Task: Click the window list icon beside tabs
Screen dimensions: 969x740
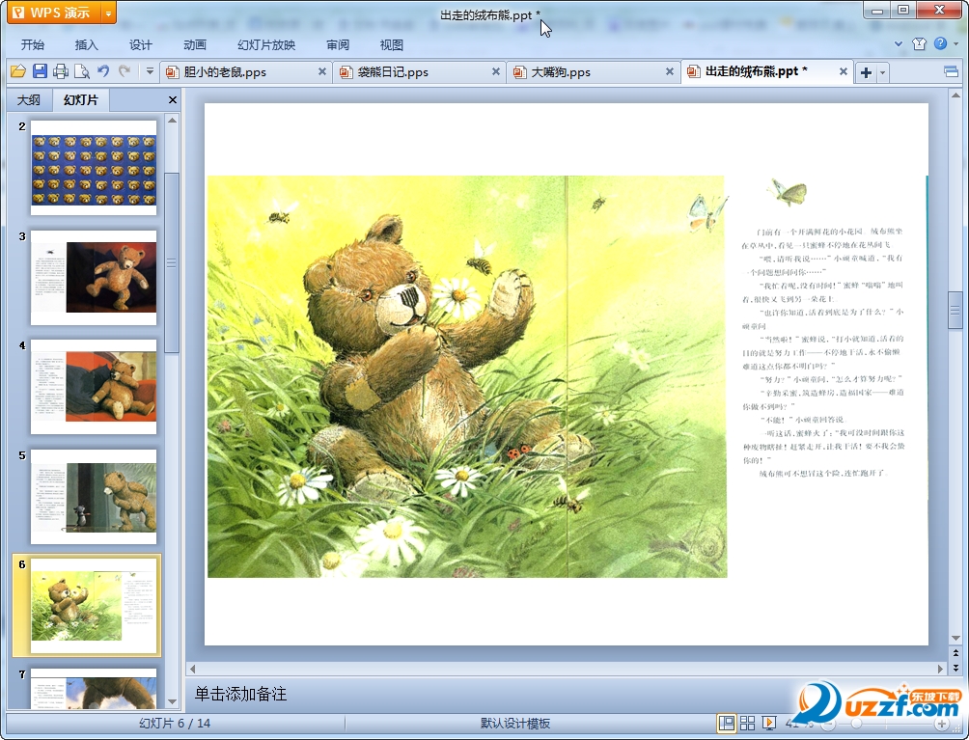Action: pos(951,72)
